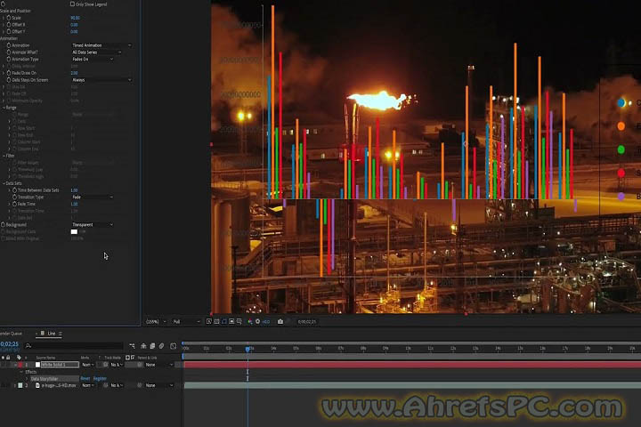Viewport: 641px width, 427px height.
Task: Collapse the Data Sets property group
Action: [x=4, y=183]
